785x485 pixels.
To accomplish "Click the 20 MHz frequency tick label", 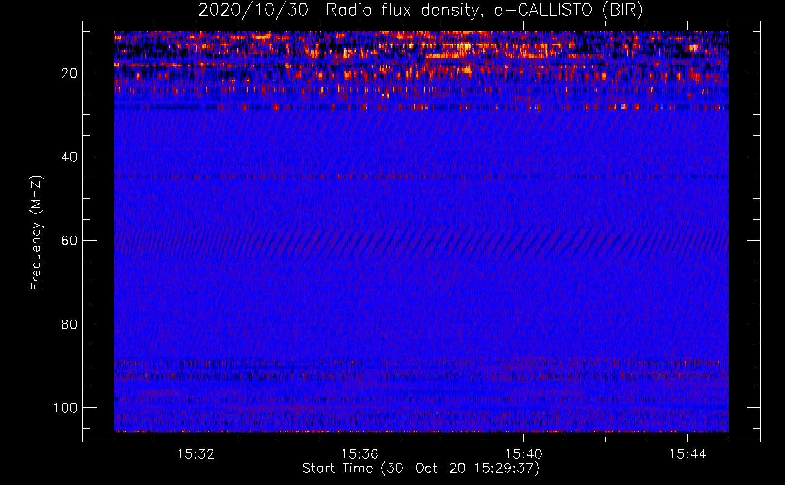I will point(69,73).
